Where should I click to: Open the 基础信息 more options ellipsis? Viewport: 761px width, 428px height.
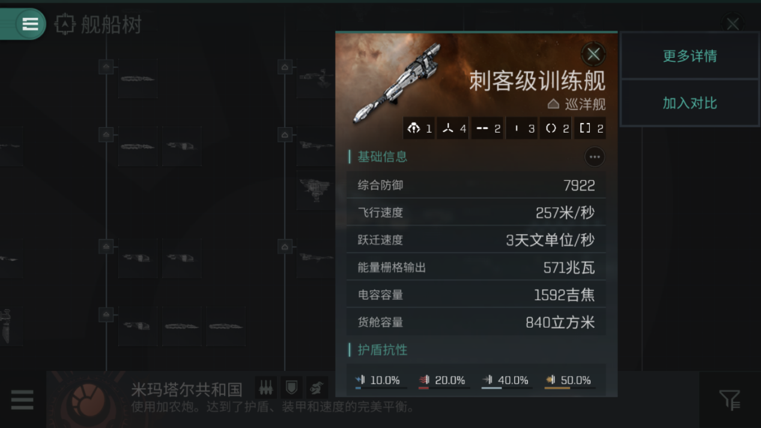594,157
